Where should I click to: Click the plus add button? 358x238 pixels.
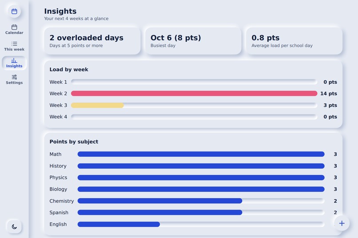click(x=342, y=223)
